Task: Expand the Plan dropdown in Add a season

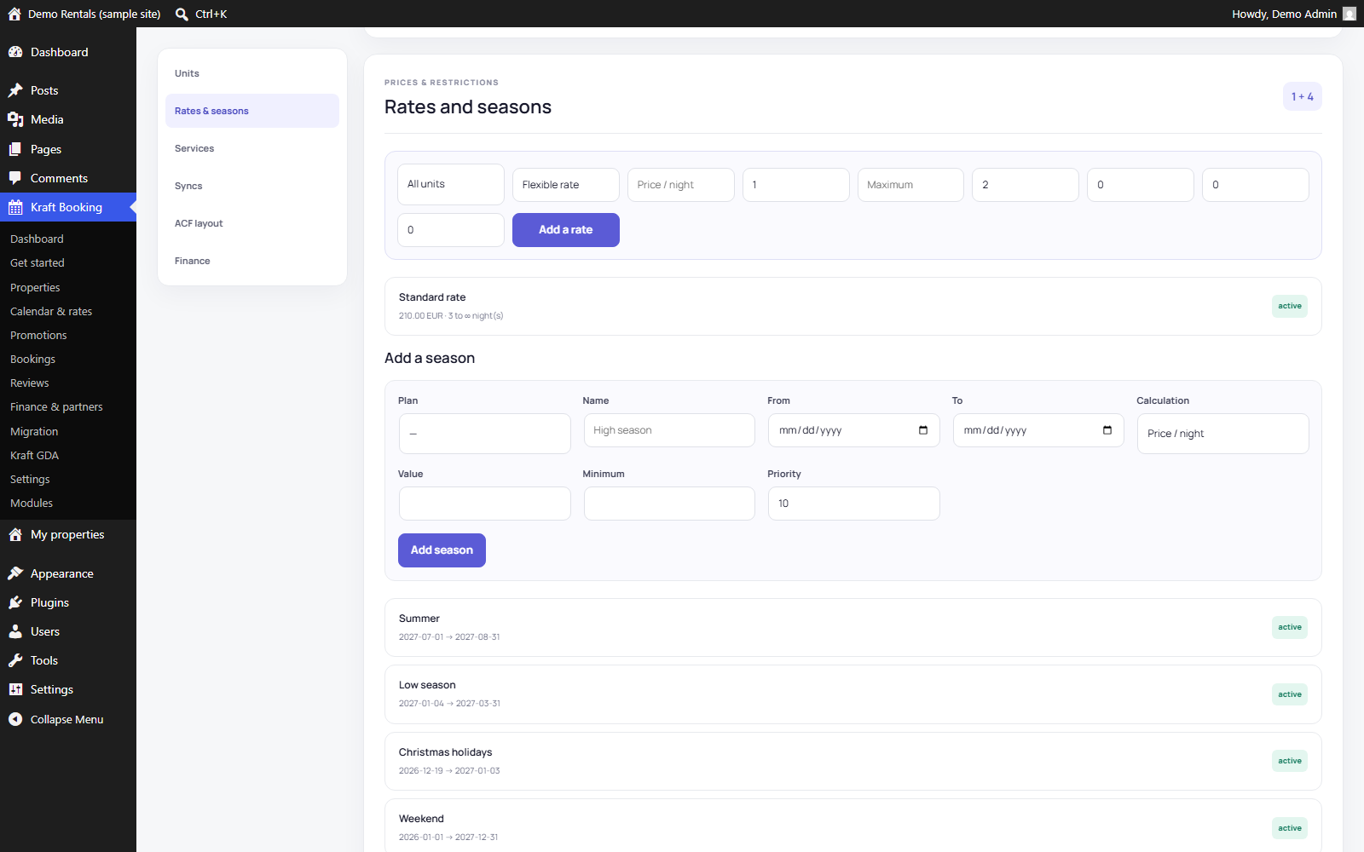Action: point(484,434)
